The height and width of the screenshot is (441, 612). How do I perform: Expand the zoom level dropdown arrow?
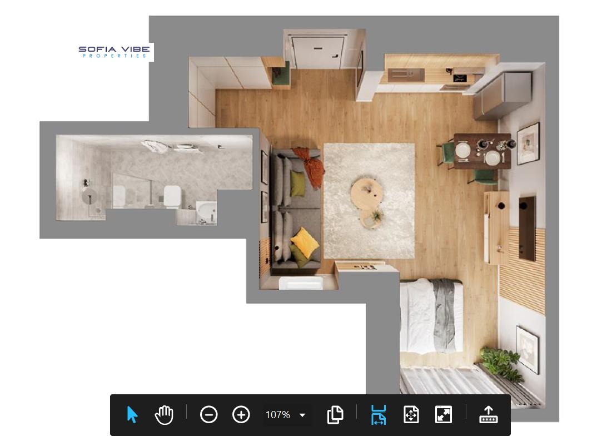(302, 415)
